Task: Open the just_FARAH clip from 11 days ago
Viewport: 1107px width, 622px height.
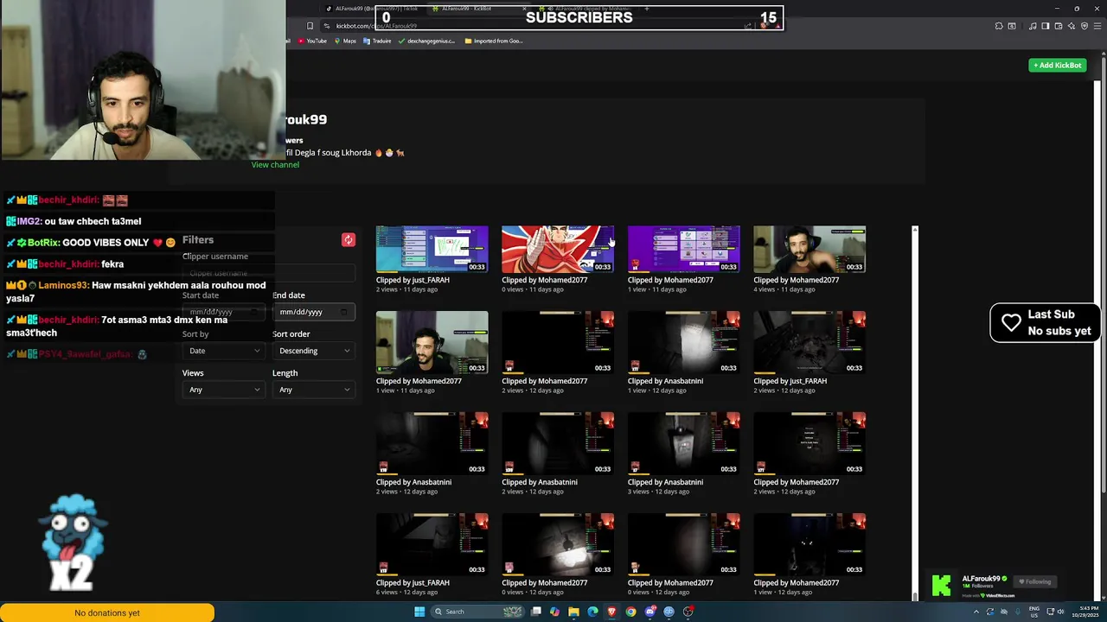Action: coord(432,250)
